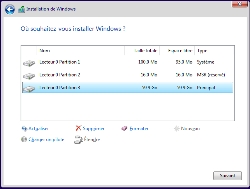Click the Type column header

(x=202, y=51)
